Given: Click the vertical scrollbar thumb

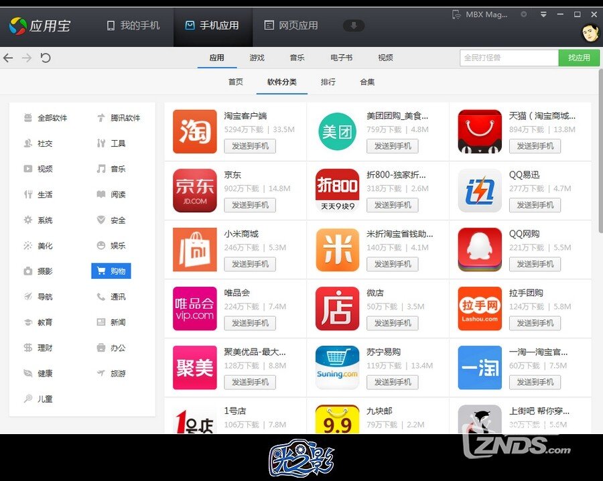Looking at the screenshot, I should coord(601,152).
